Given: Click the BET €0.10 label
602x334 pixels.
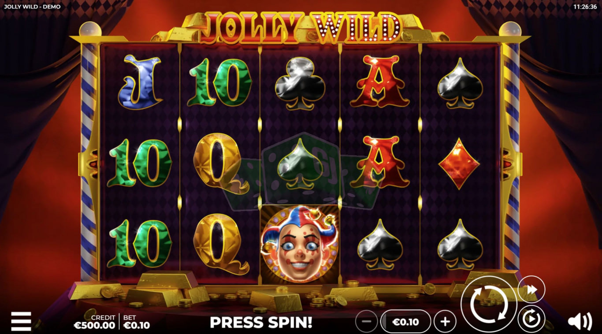Looking at the screenshot, I should [x=136, y=322].
